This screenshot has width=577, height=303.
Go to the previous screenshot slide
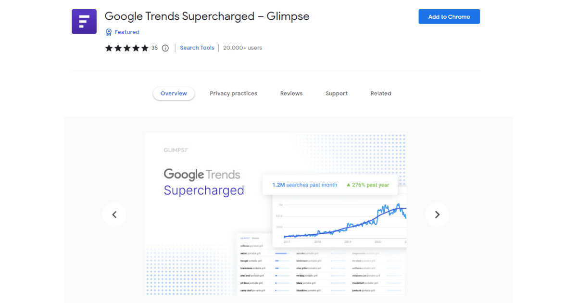[114, 215]
